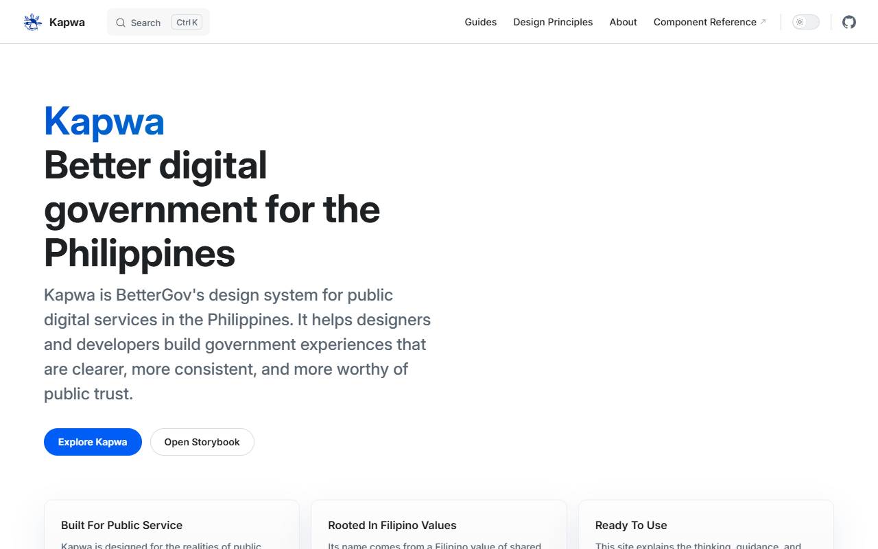
Task: Click the blue Kapwa hero title
Action: [x=104, y=121]
